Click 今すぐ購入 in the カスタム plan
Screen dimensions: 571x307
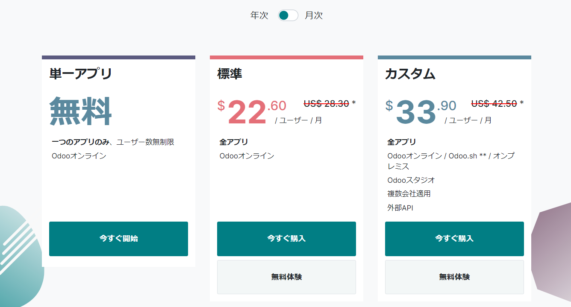(454, 239)
